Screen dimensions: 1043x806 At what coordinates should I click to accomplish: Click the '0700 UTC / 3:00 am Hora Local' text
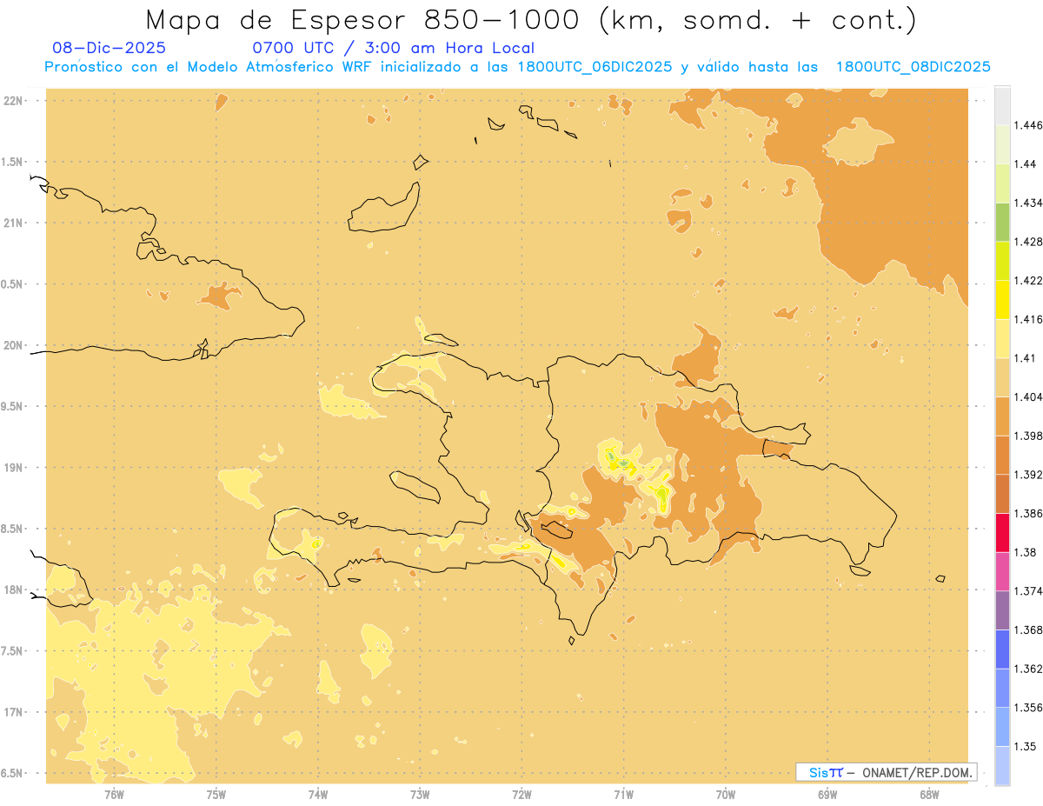393,48
